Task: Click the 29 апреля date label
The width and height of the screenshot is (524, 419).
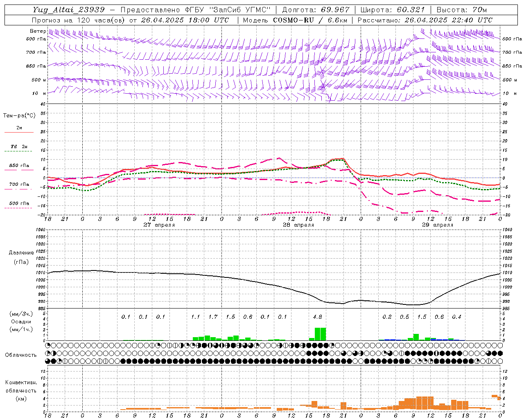Action: click(x=438, y=225)
